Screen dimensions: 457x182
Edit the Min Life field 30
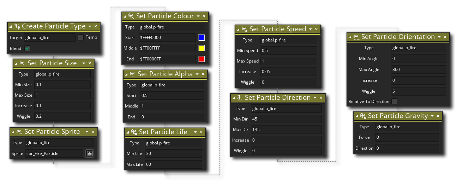(173, 154)
